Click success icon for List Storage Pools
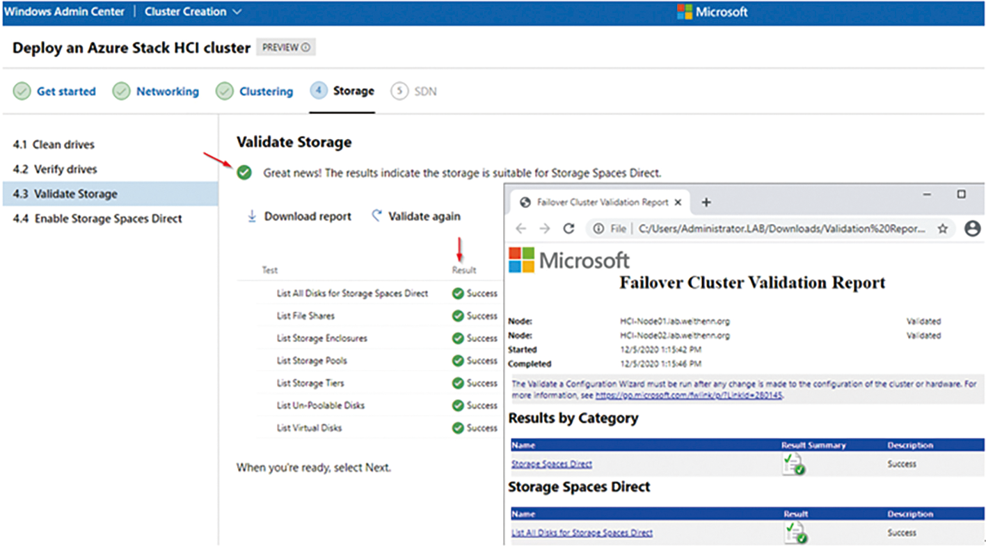Viewport: 986px width, 548px height. [458, 360]
